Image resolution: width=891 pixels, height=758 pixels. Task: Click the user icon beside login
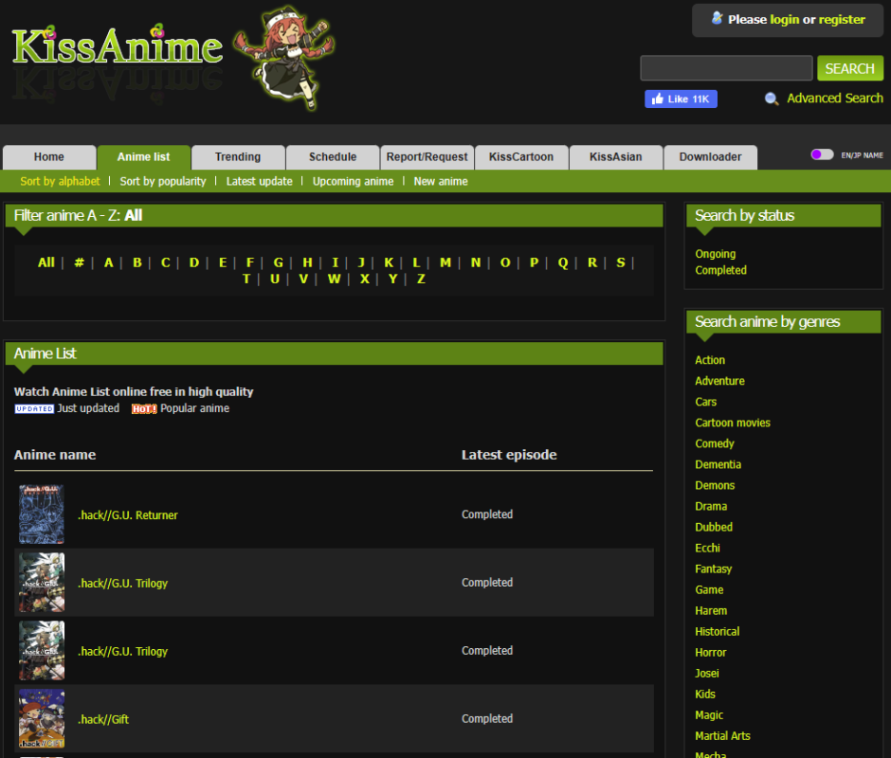(717, 19)
